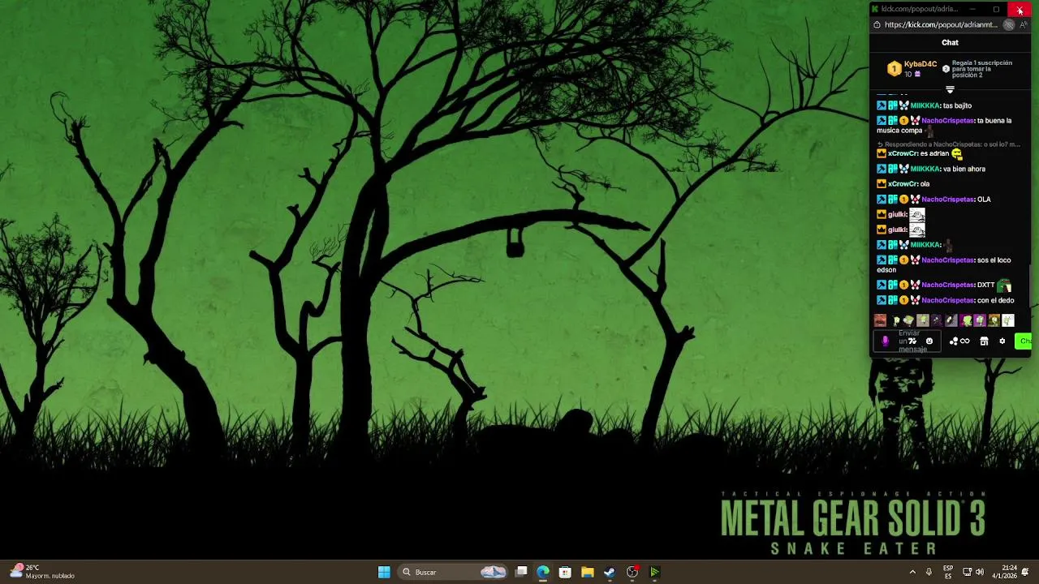Click the gold coin badge on 'OLA' row
This screenshot has width=1039, height=584.
pyautogui.click(x=903, y=200)
